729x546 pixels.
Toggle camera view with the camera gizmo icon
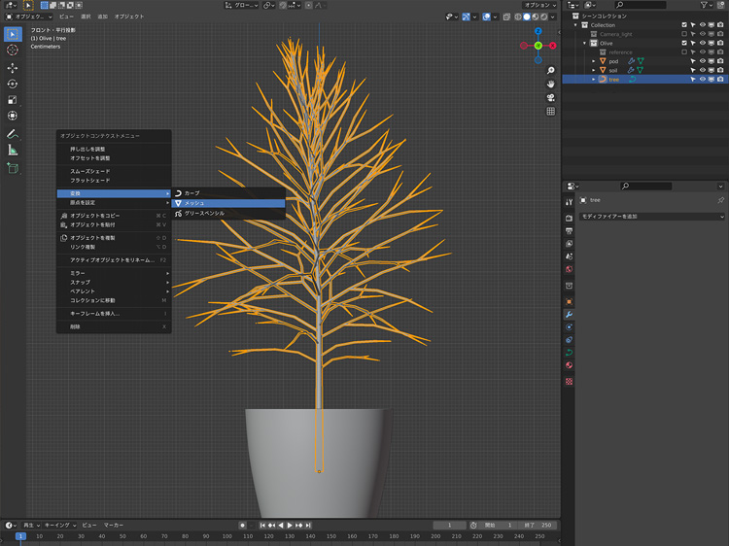click(550, 98)
